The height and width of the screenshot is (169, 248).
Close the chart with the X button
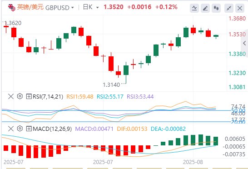pos(240,8)
